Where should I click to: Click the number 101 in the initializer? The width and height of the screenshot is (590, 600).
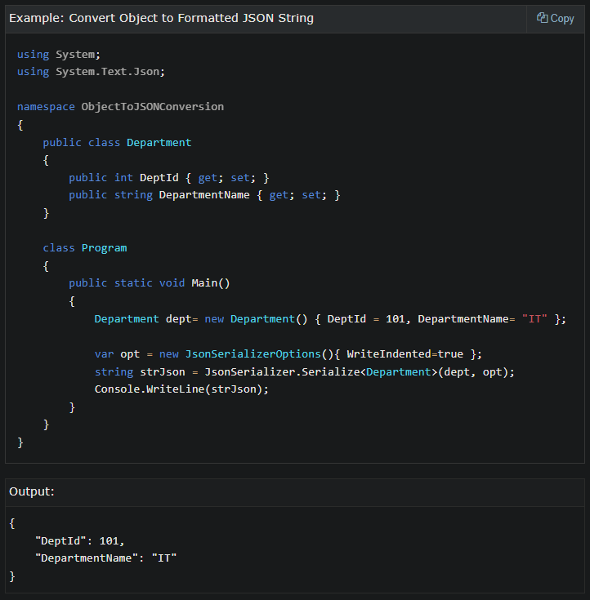pos(396,318)
